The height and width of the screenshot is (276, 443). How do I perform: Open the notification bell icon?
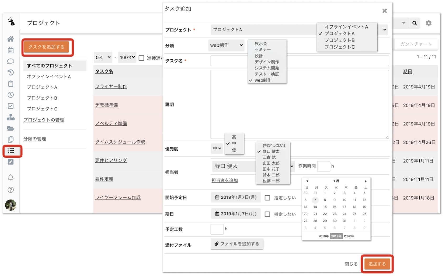click(x=10, y=178)
